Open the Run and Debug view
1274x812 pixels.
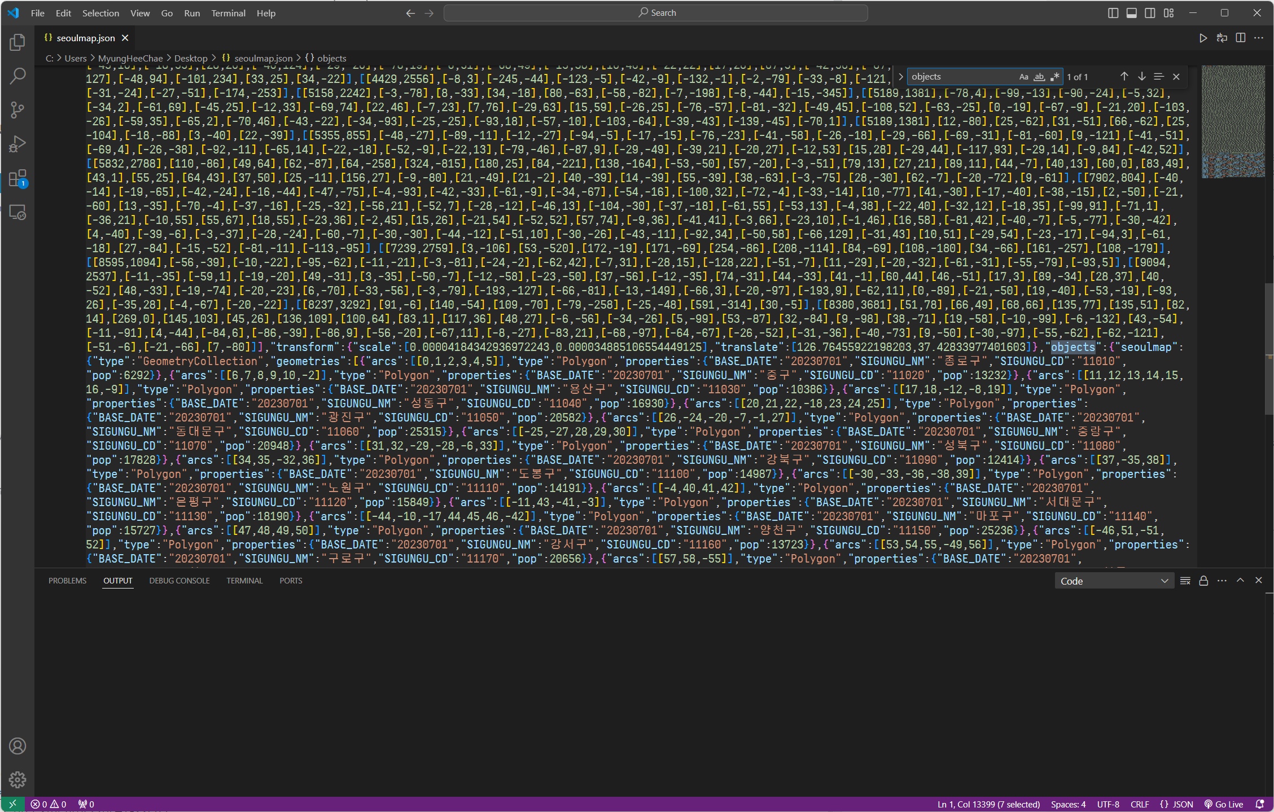(17, 144)
